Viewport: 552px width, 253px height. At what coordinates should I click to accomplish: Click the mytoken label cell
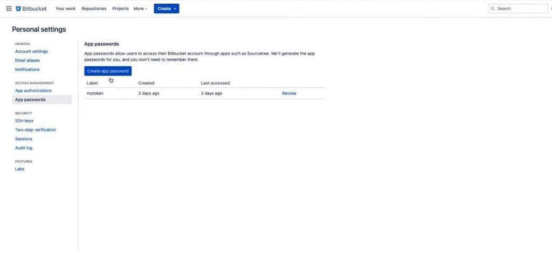pyautogui.click(x=95, y=93)
